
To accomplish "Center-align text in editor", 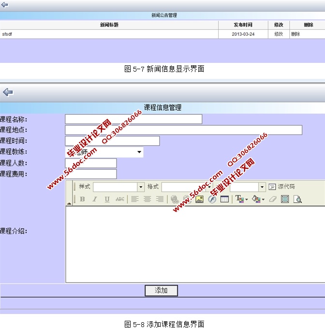I will pos(148,199).
